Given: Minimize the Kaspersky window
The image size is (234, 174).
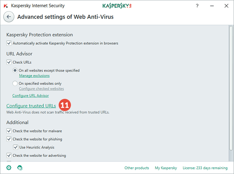Looking at the screenshot, I should coord(212,6).
